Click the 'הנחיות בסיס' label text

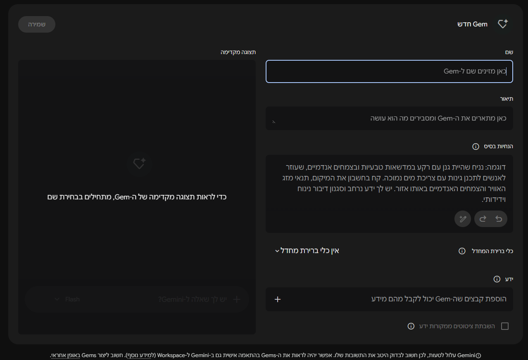coord(498,147)
